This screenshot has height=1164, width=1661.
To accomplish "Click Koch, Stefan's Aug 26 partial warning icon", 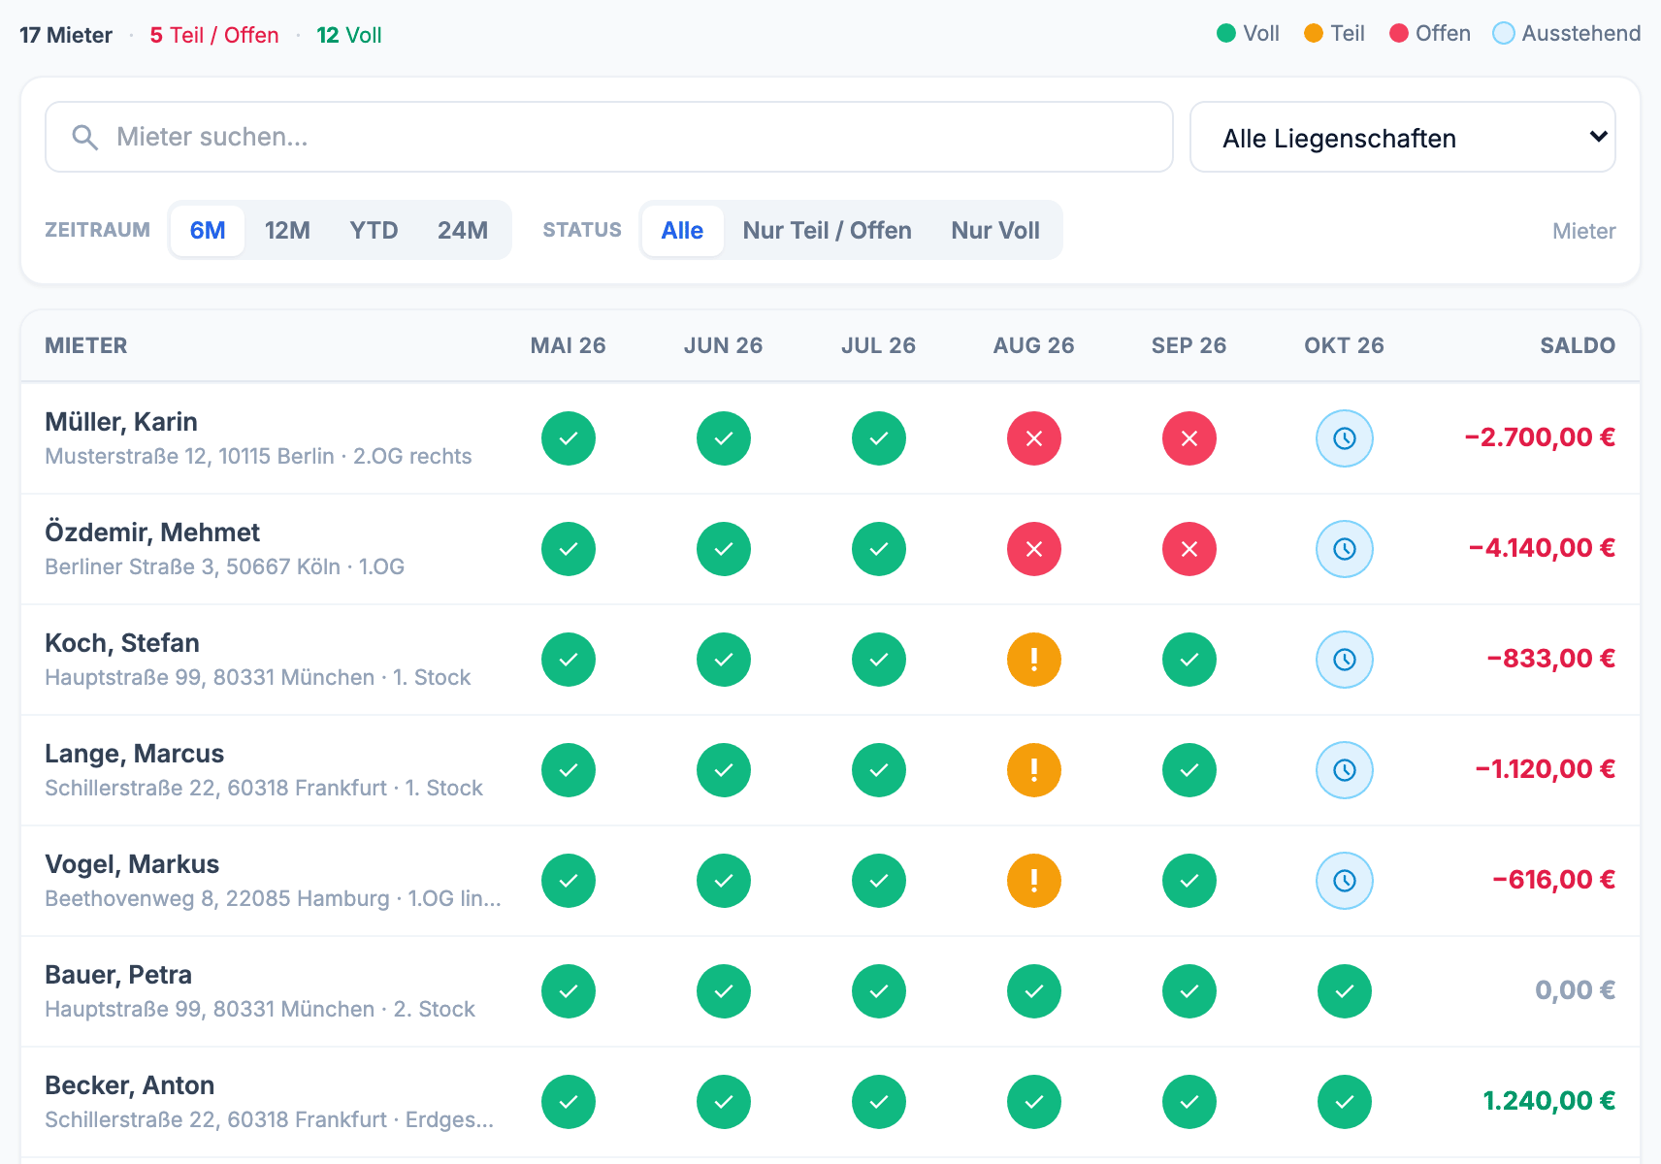I will (1034, 660).
